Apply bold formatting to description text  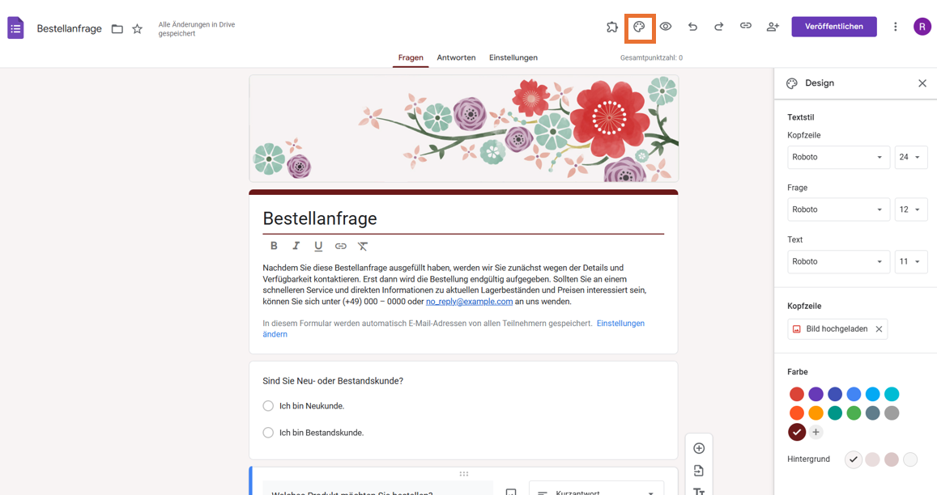pyautogui.click(x=274, y=246)
